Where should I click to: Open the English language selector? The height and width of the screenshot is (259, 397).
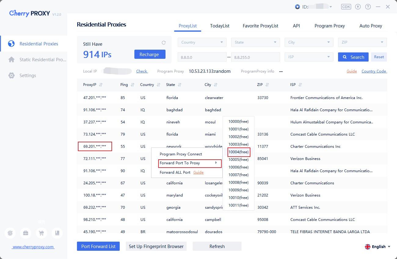(377, 247)
